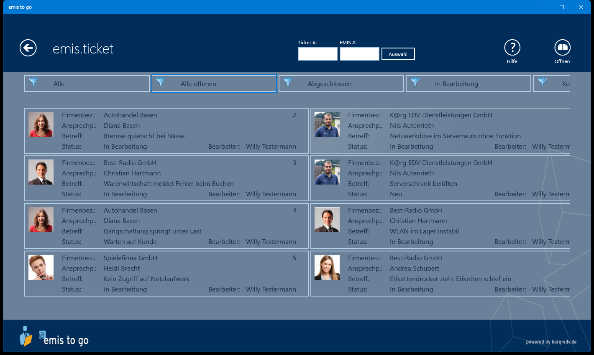Click the Öffnen icon

562,48
